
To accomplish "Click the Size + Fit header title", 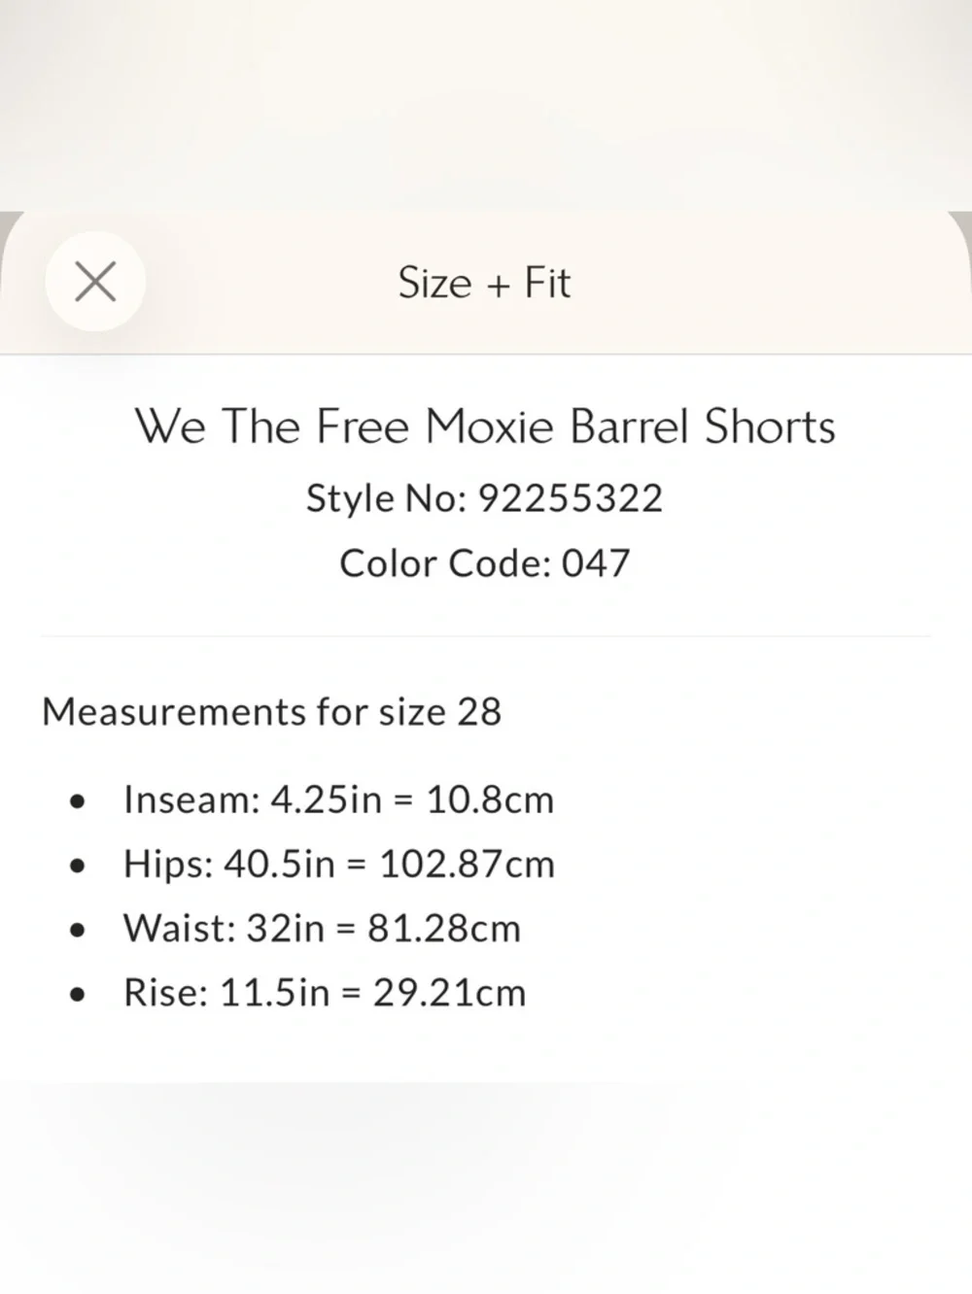I will coord(483,283).
